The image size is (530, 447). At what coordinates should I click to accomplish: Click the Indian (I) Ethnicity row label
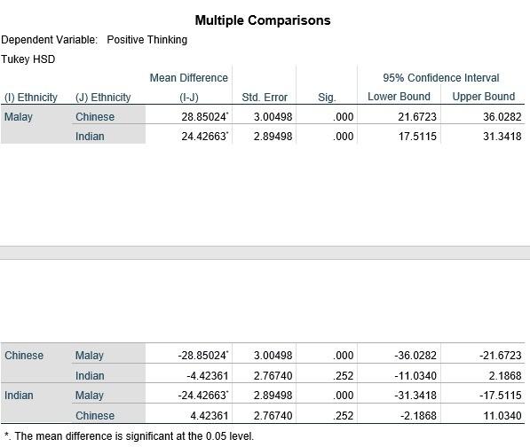click(x=19, y=396)
